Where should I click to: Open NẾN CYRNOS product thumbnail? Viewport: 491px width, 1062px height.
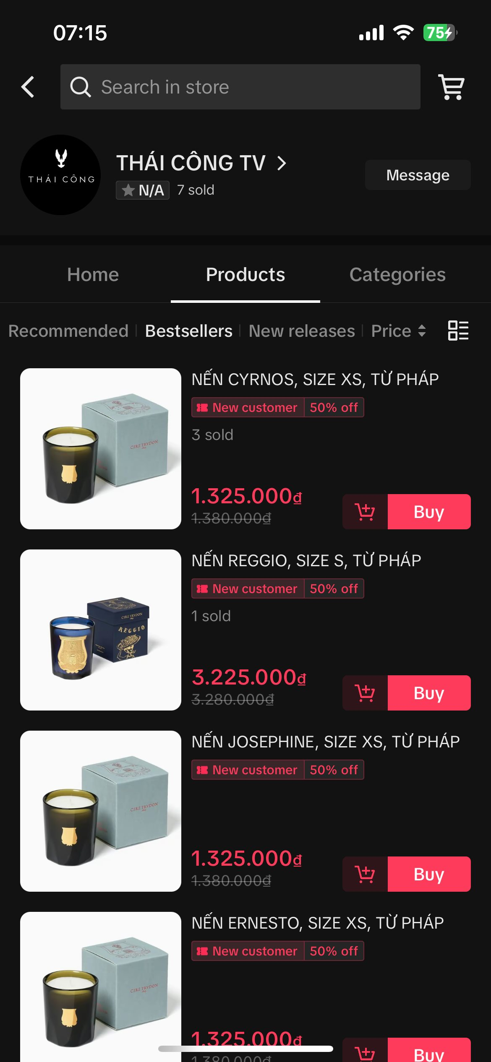coord(101,449)
